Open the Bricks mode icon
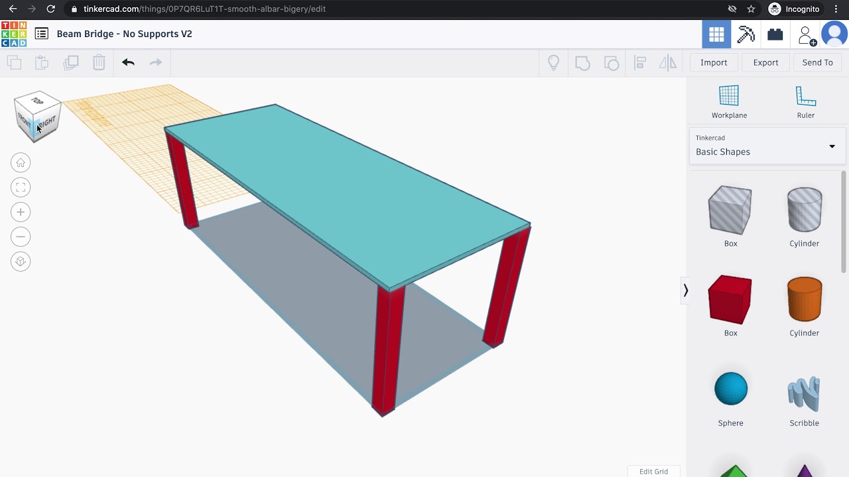This screenshot has height=477, width=849. (775, 34)
